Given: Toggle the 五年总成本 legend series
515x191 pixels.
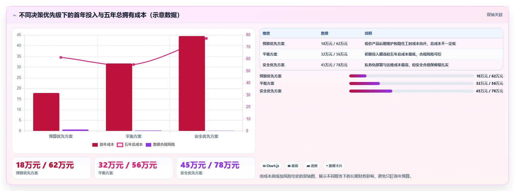Looking at the screenshot, I should point(130,145).
